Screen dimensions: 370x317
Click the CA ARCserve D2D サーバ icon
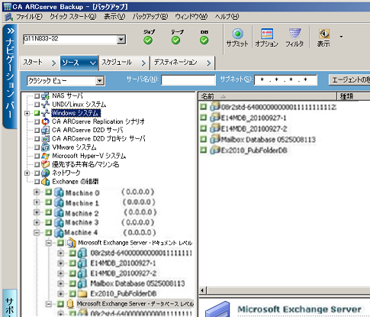pos(45,130)
